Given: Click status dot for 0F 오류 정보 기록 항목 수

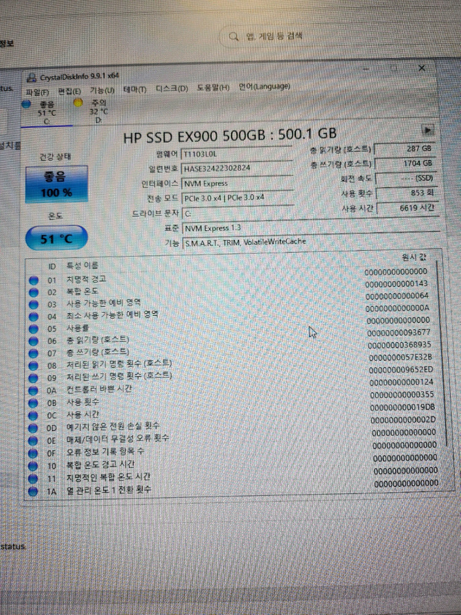Looking at the screenshot, I should click(33, 453).
